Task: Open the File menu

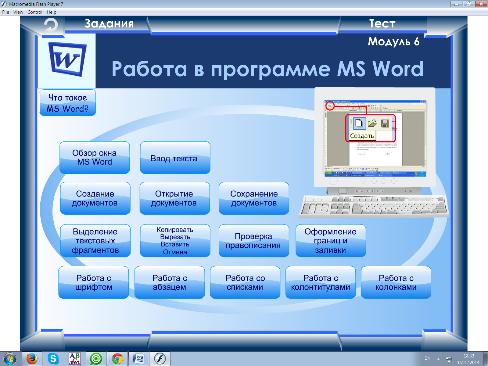Action: (5, 12)
